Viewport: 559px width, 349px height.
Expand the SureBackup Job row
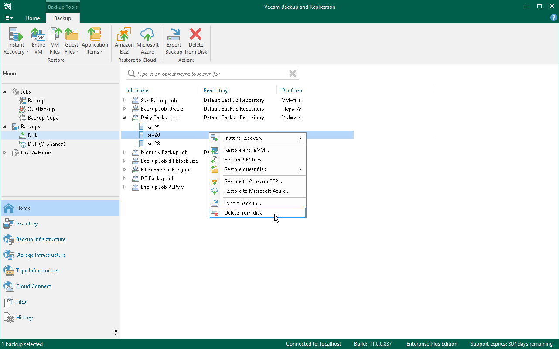(x=124, y=100)
